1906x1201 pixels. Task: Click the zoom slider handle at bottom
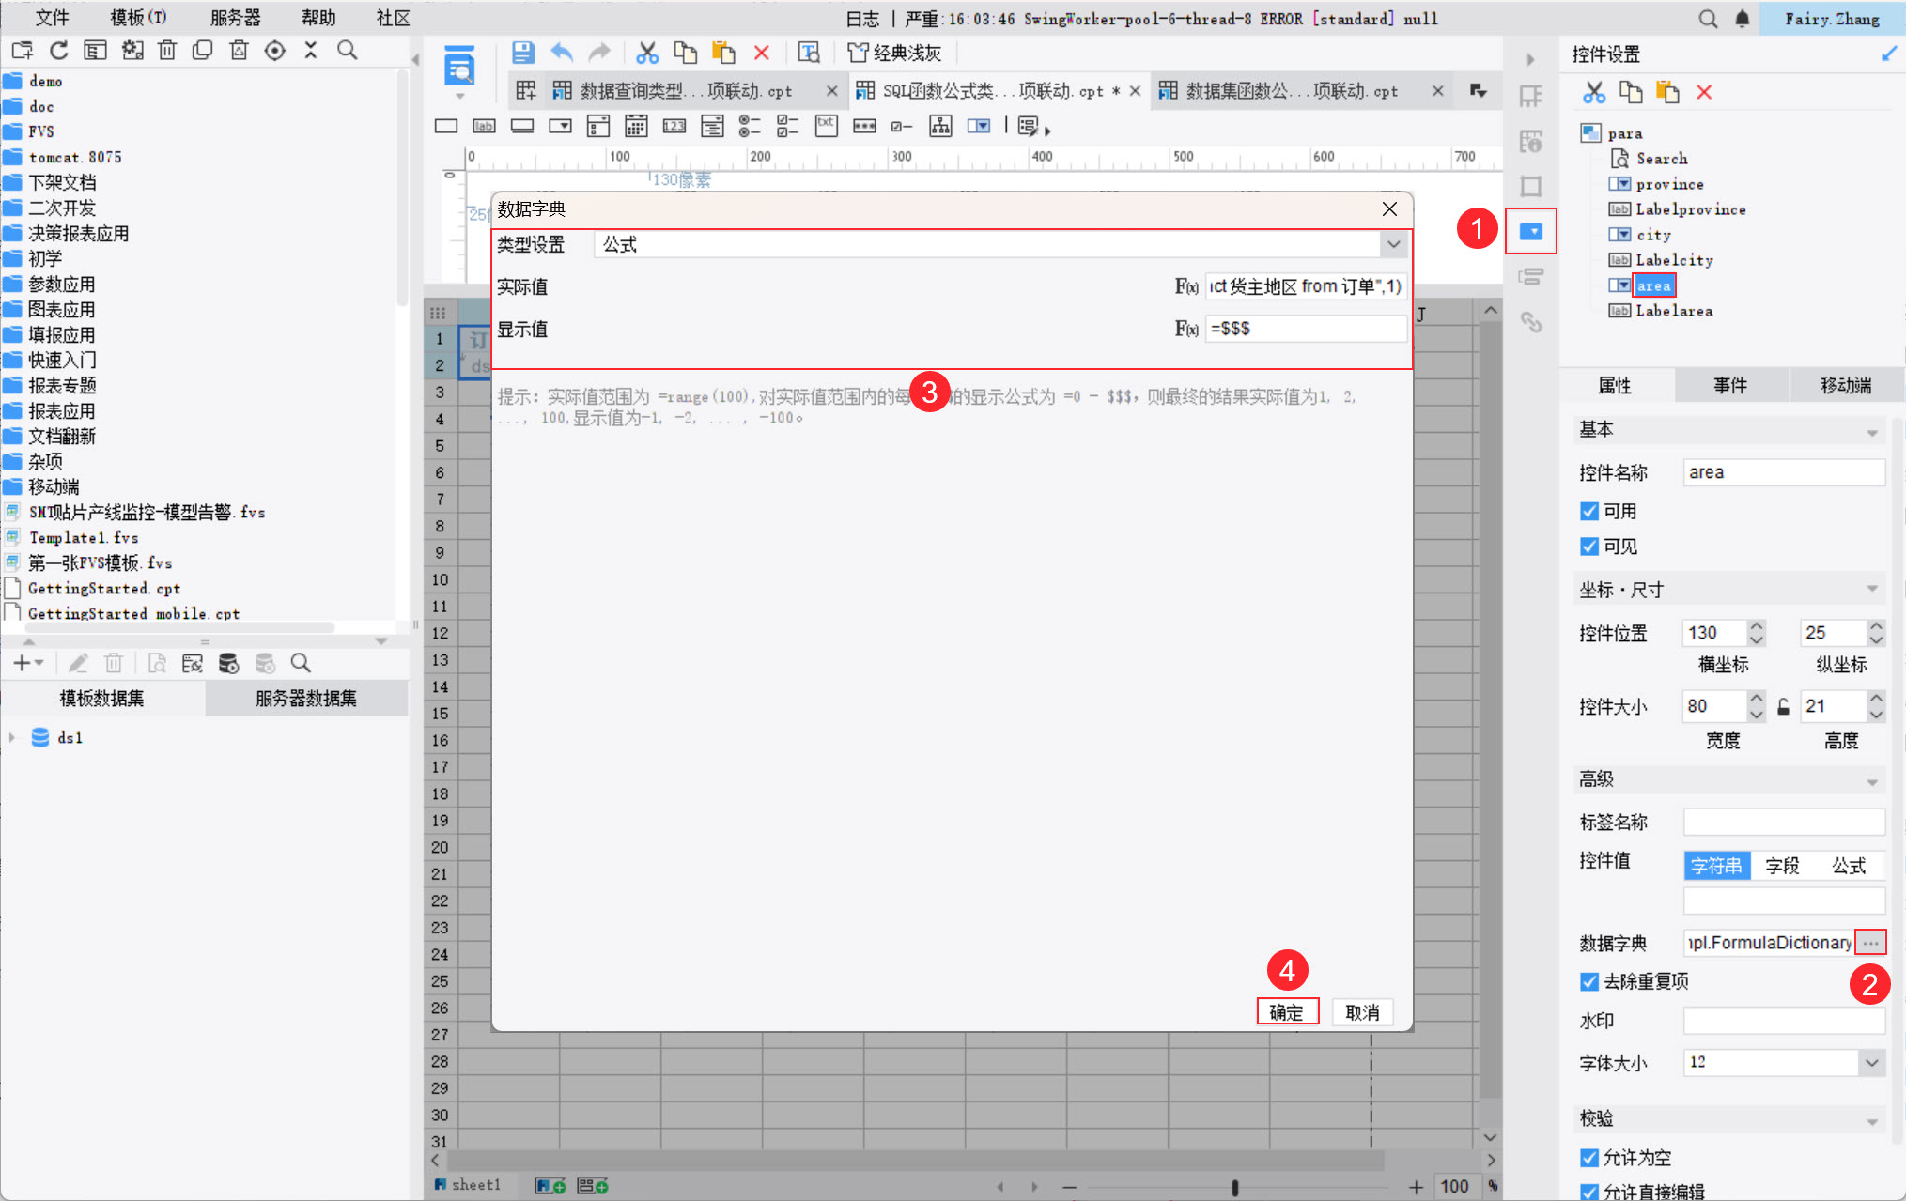1234,1187
